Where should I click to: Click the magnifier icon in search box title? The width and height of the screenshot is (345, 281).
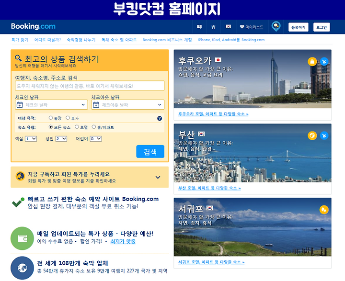click(x=18, y=58)
